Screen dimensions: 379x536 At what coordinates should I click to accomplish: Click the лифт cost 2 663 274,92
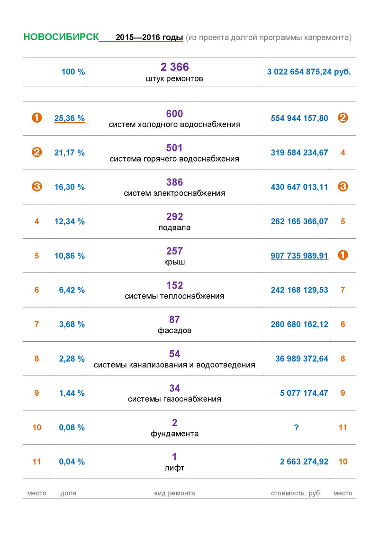point(304,462)
